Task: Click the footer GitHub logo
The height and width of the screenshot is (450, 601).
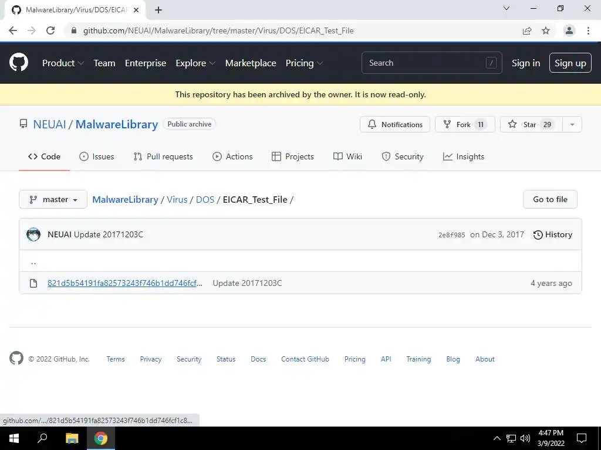Action: 16,359
